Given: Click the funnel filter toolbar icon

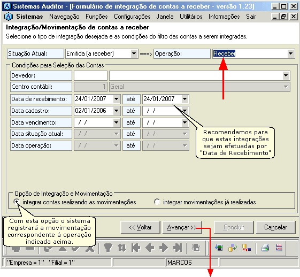Looking at the screenshot, I should [x=107, y=248].
